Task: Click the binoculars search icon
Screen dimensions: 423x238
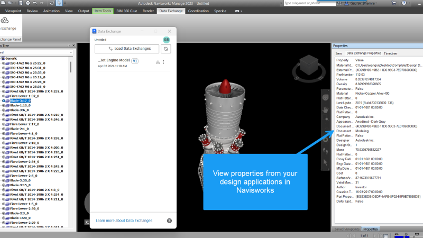Action: (x=339, y=3)
